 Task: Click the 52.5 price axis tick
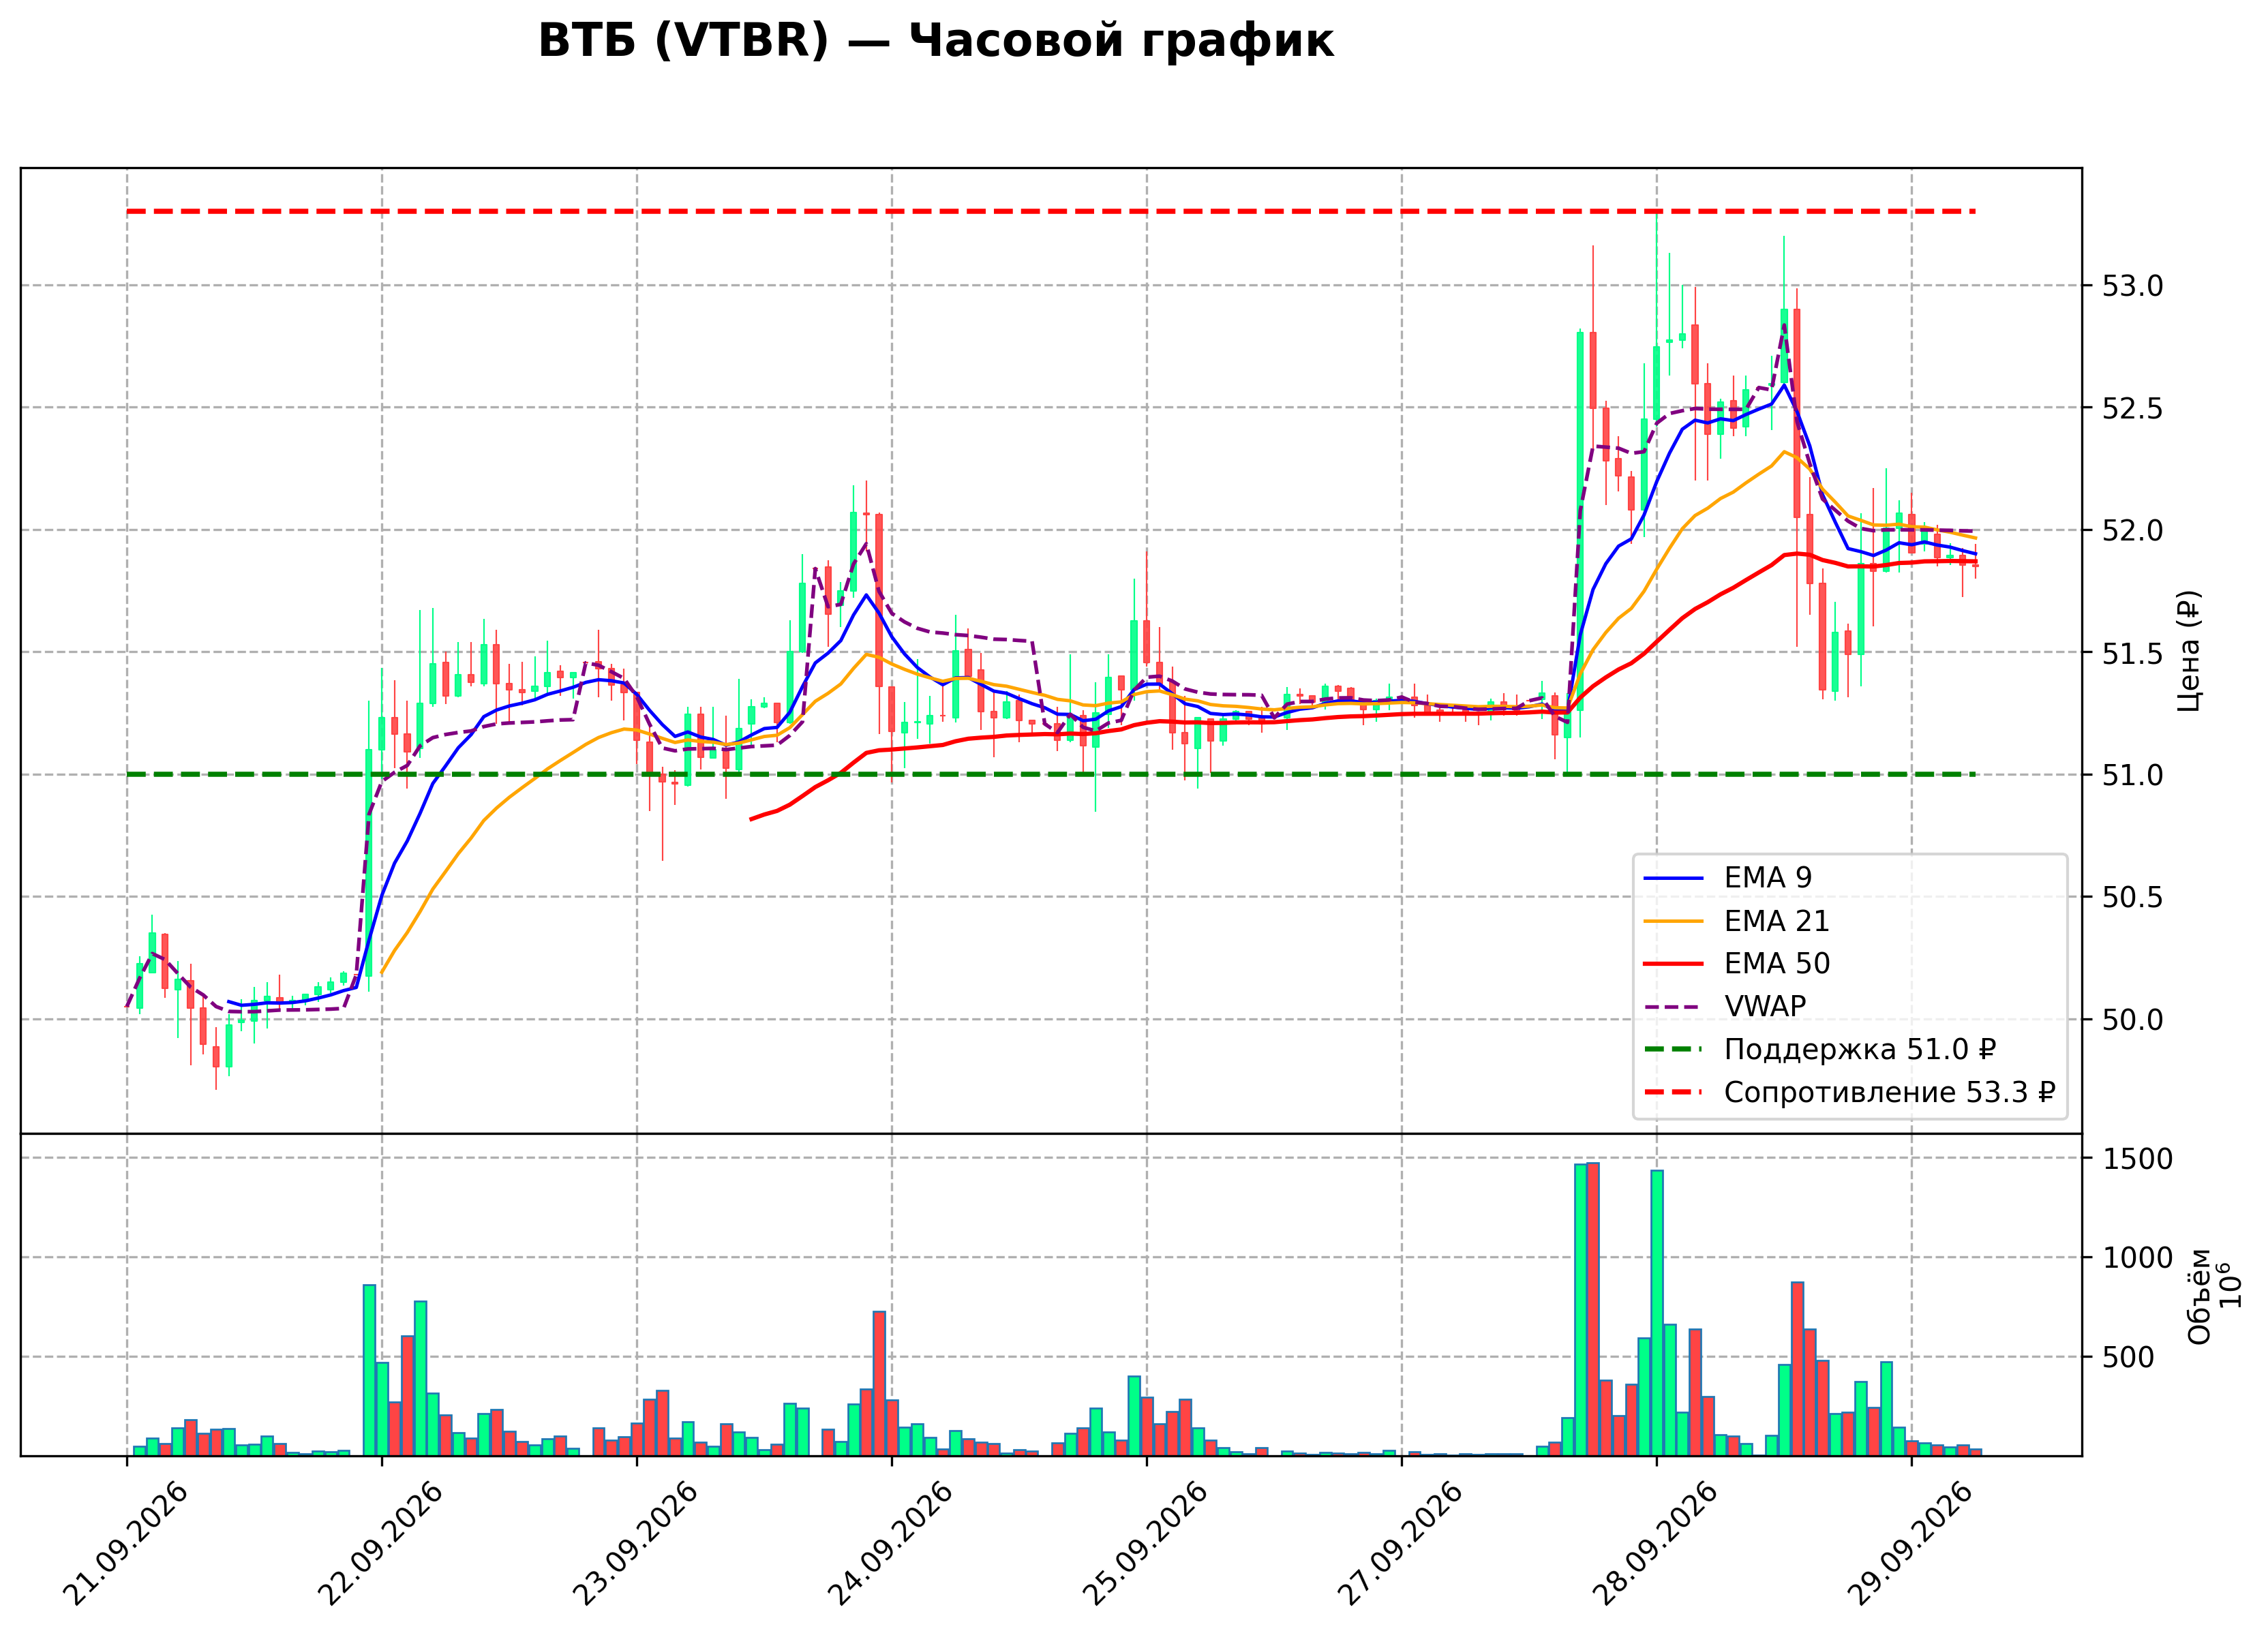[2132, 408]
